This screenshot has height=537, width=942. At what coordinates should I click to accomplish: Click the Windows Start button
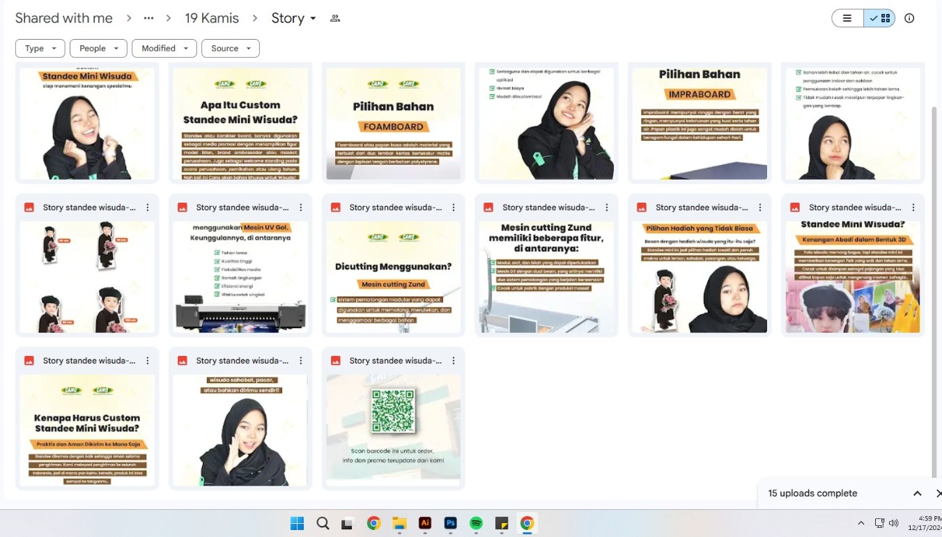click(x=297, y=523)
